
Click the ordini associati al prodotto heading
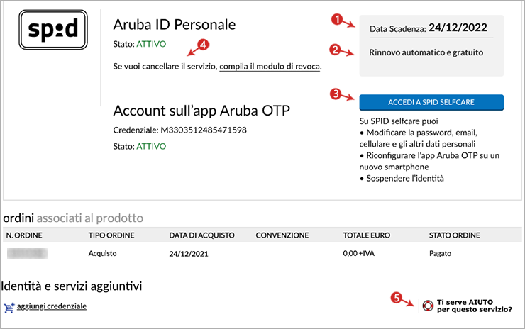(x=73, y=218)
